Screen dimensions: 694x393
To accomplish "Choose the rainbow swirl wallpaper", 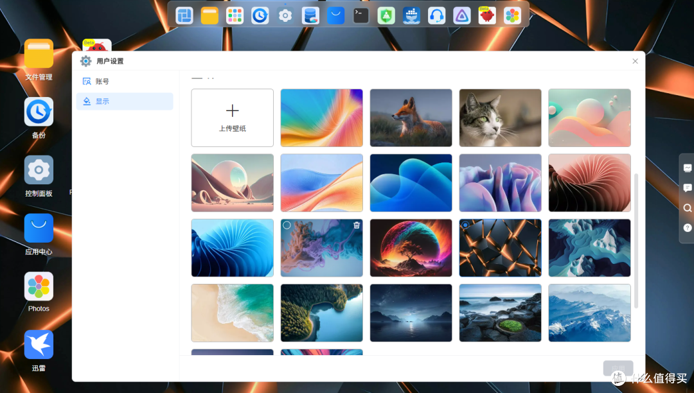I will 322,118.
